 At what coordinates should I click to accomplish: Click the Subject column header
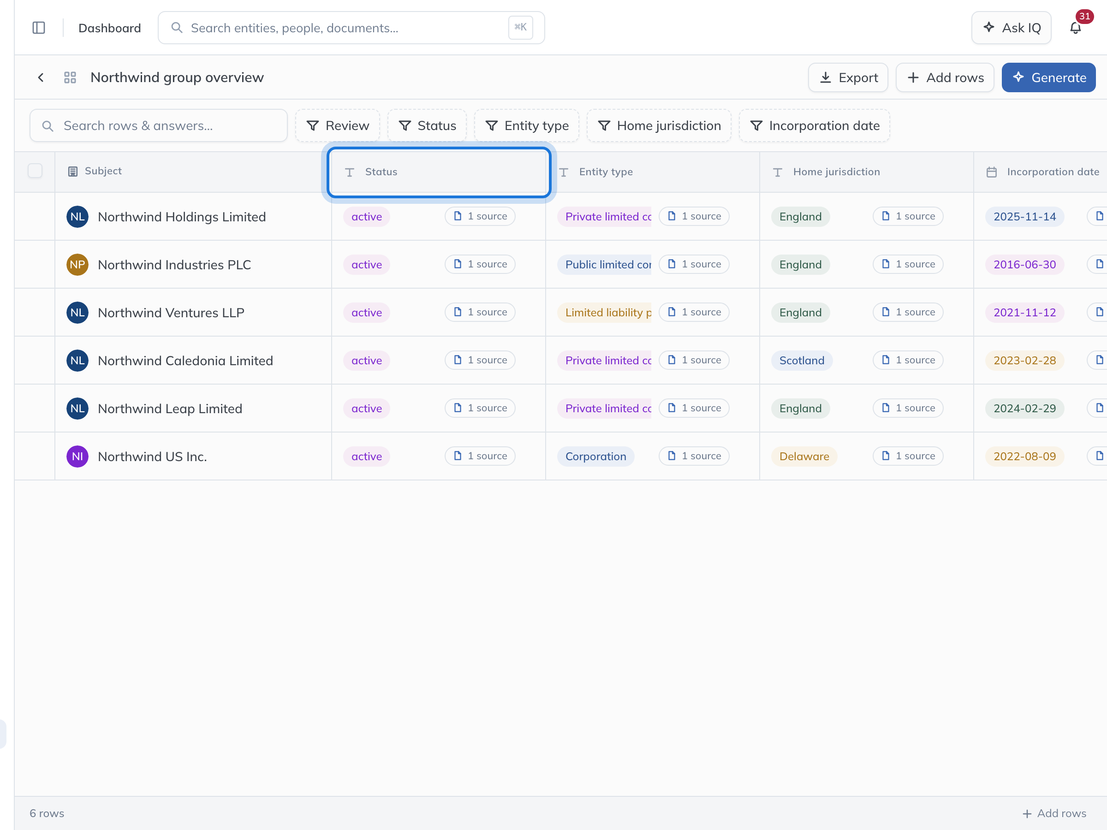(193, 172)
